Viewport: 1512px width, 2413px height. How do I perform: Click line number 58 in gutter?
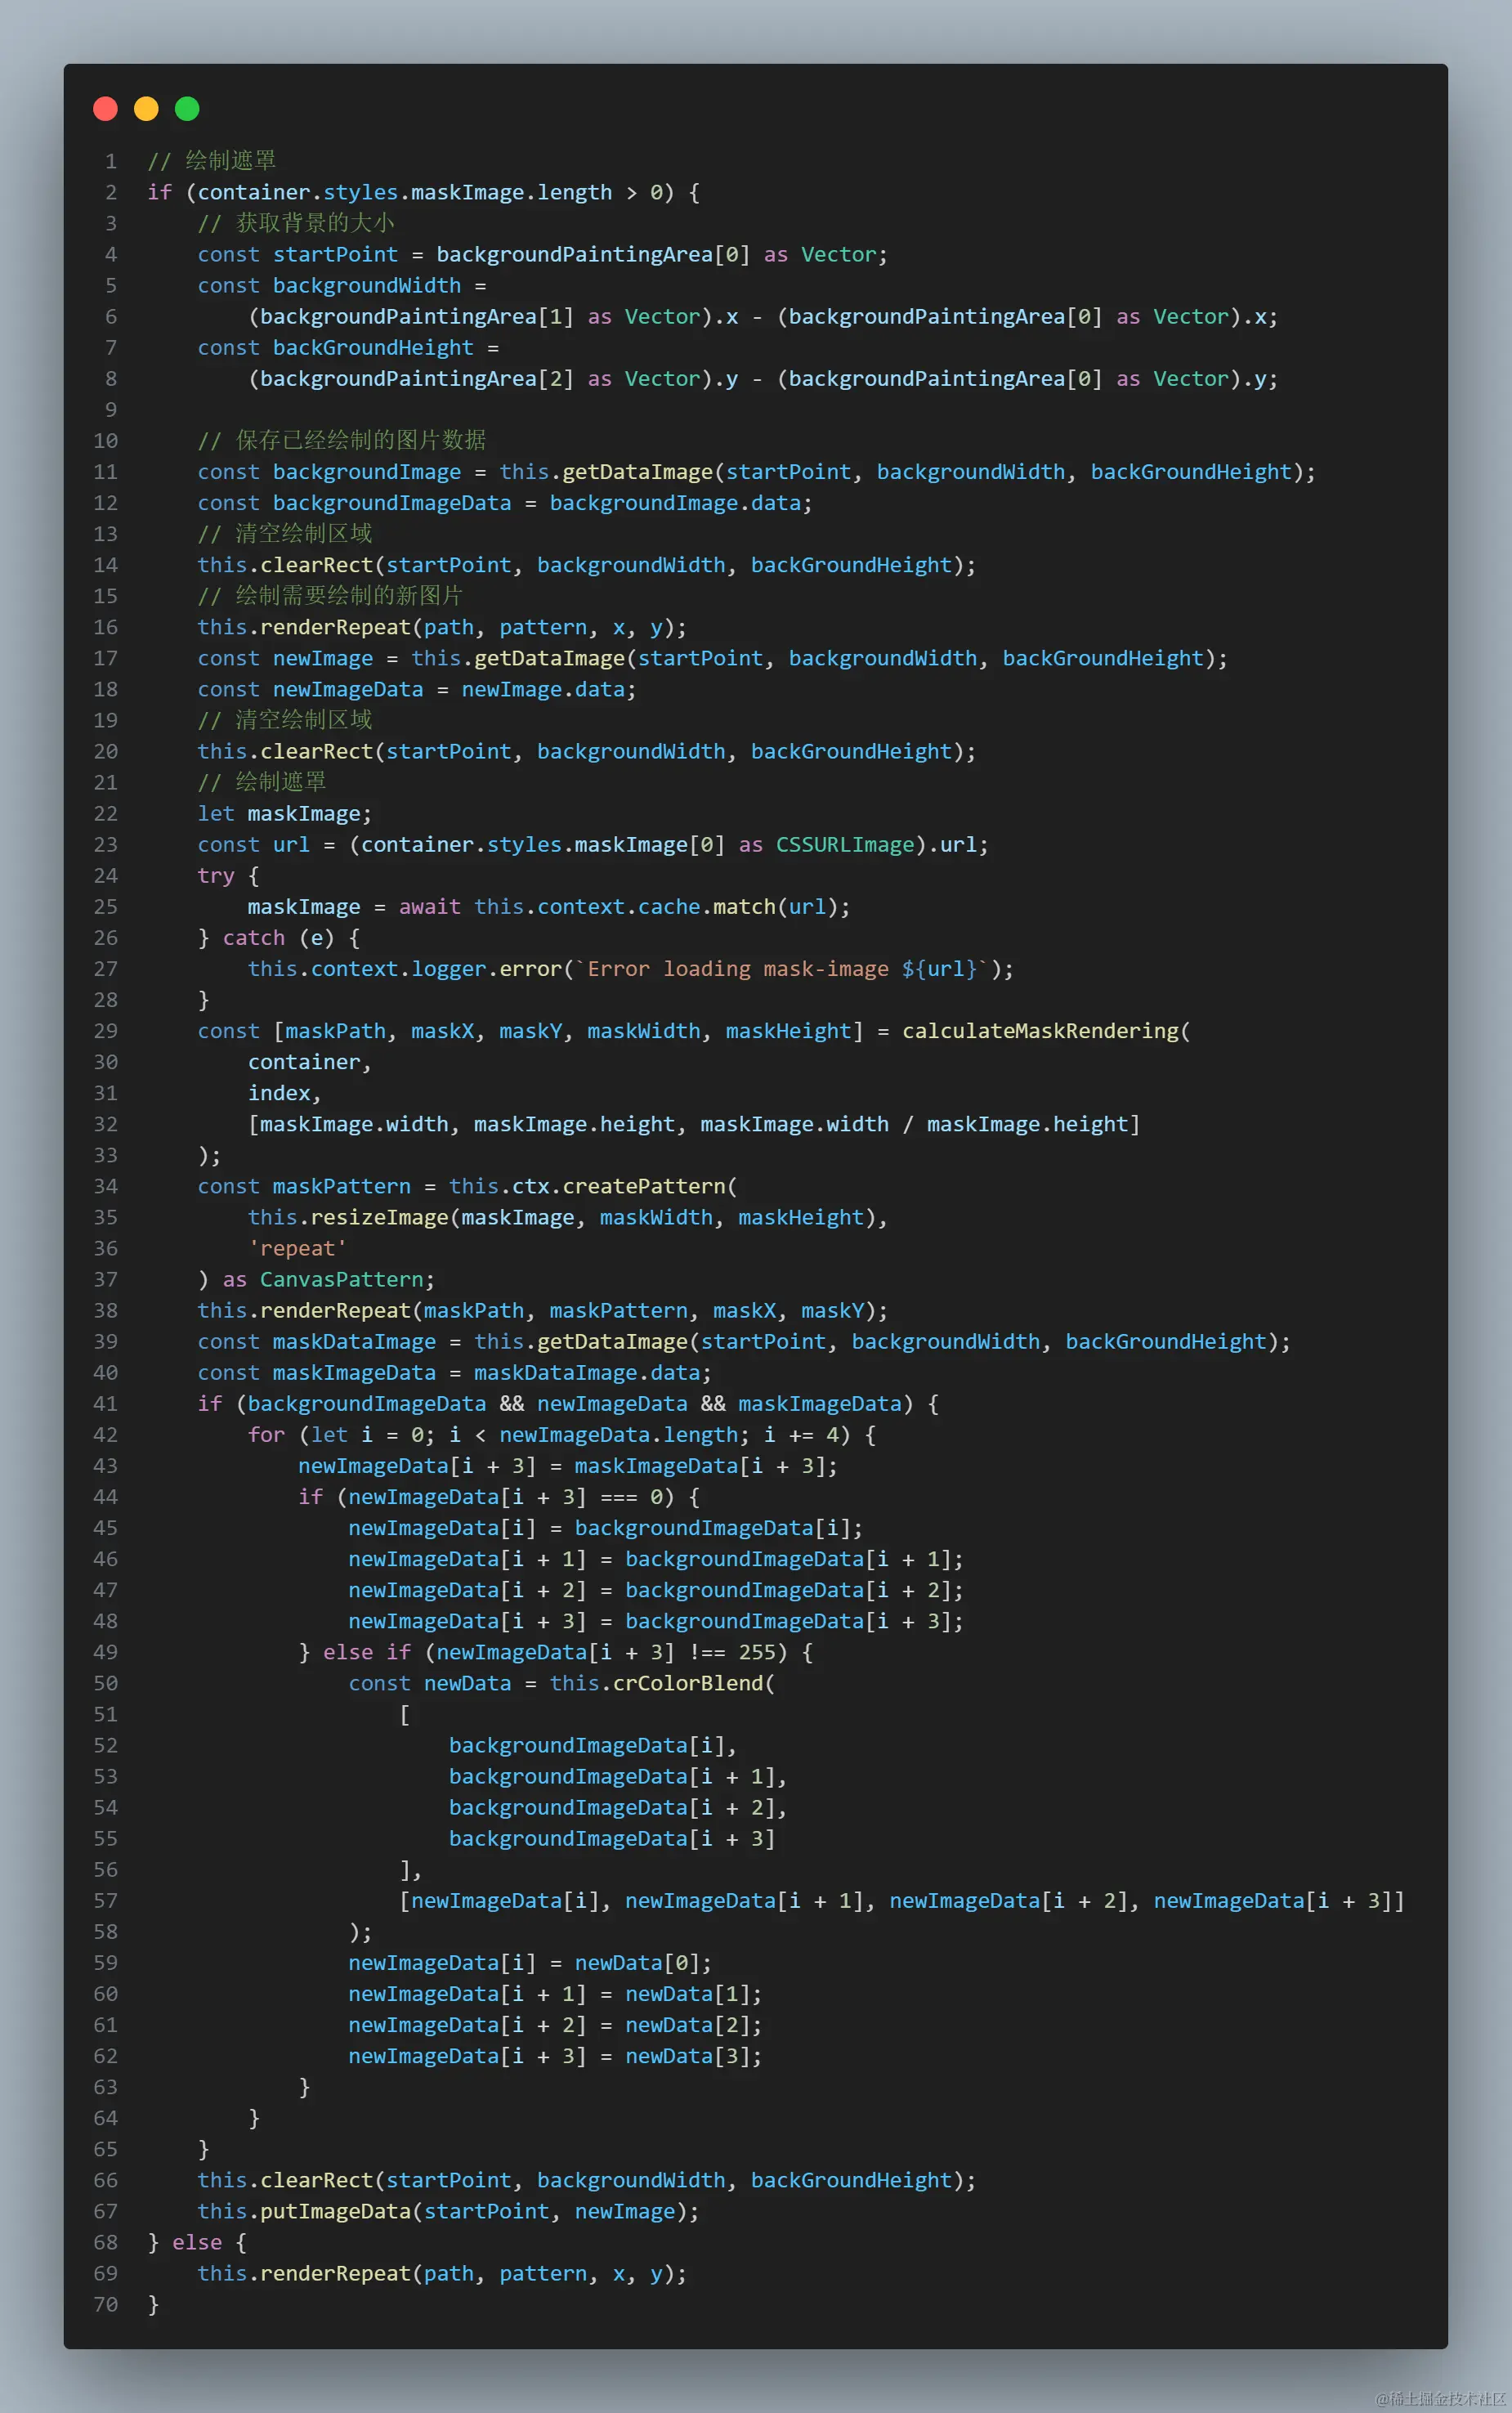click(105, 1931)
